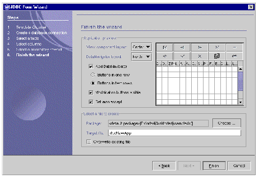Screen dimensions: 258x177
Task: Click the JDBC Form Wizard title icon
Action: [7, 7]
